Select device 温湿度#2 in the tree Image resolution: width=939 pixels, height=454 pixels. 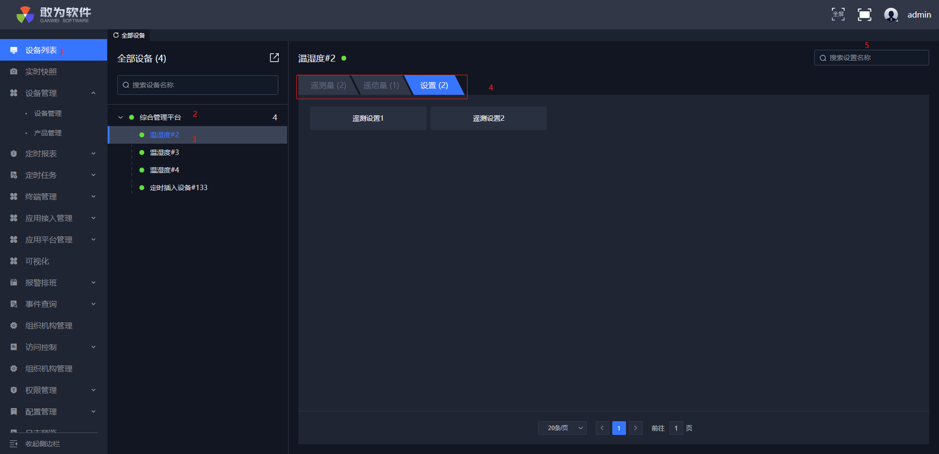197,135
